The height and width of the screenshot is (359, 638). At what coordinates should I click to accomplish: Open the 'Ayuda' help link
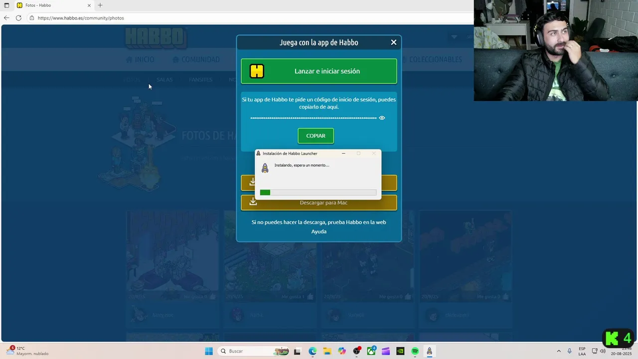pos(319,231)
